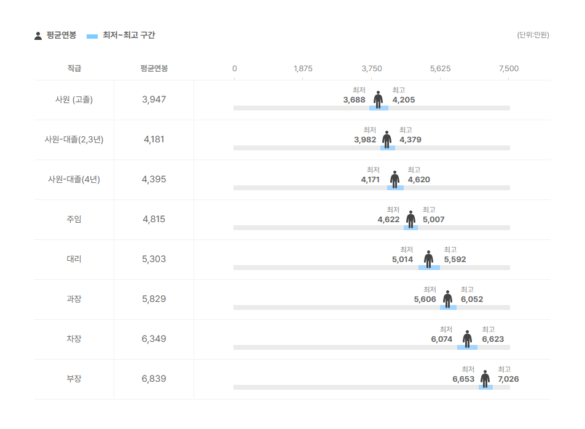Click the person icon in 차장 row
This screenshot has width=585, height=429.
pos(467,339)
